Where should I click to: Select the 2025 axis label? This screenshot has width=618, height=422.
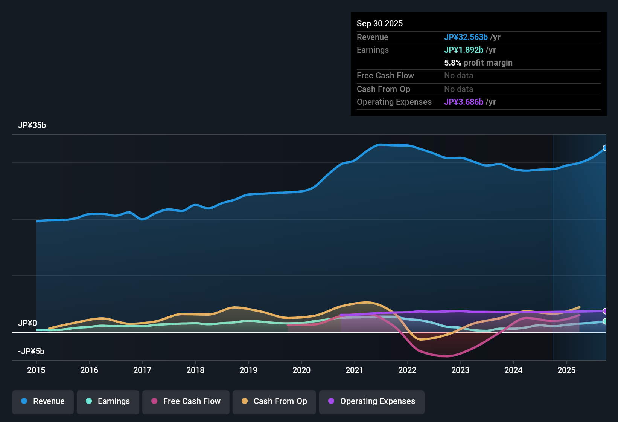point(567,370)
